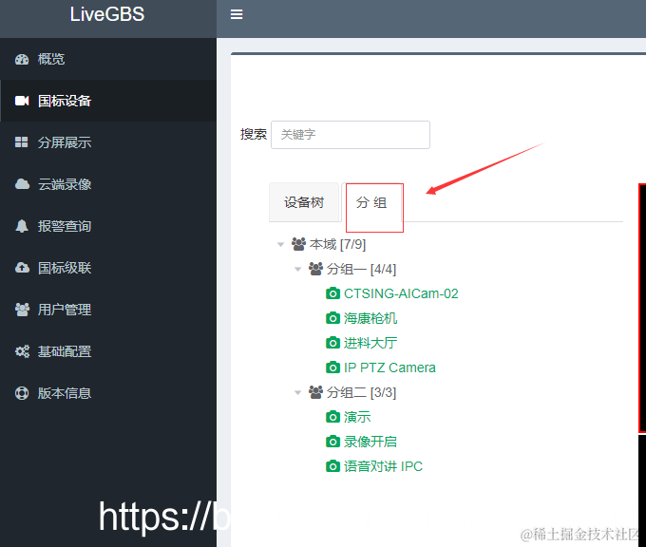Viewport: 646px width, 547px height.
Task: Click the 云端录像 cloud icon
Action: 22,184
